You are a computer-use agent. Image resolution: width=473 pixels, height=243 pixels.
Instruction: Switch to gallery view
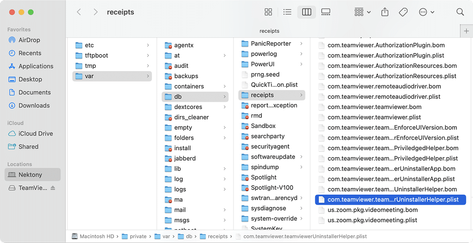pos(326,12)
